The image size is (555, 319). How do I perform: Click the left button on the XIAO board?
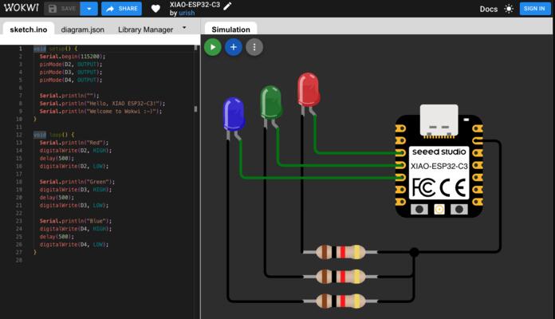419,209
